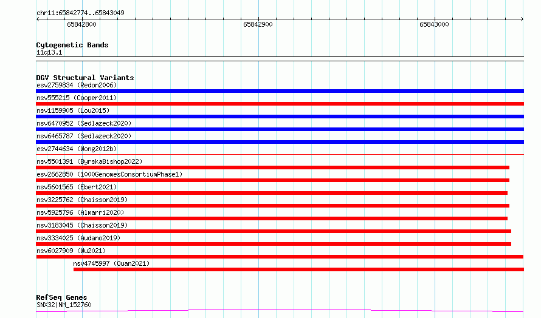Click the right arrowhead of the ruler

click(x=522, y=19)
